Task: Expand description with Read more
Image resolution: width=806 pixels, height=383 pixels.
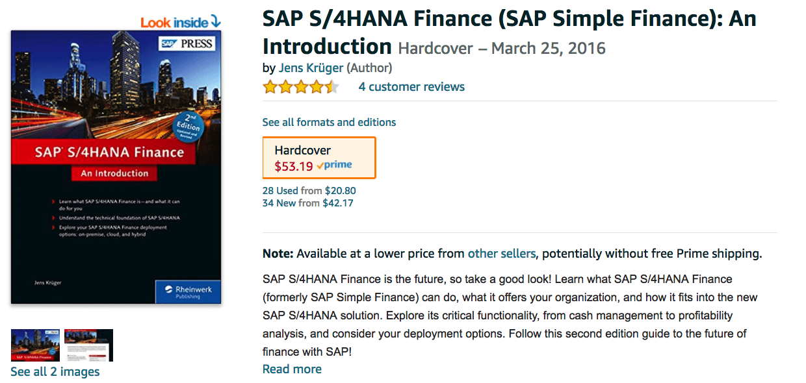Action: click(x=292, y=369)
